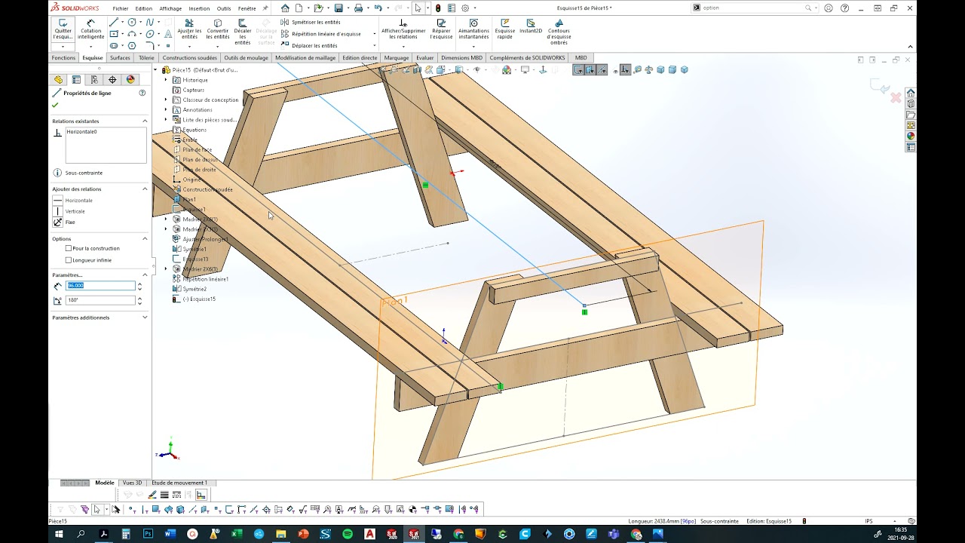Toggle Aimantations instantanées tool

(473, 30)
